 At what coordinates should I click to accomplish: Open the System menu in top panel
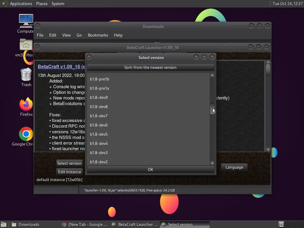(x=58, y=4)
